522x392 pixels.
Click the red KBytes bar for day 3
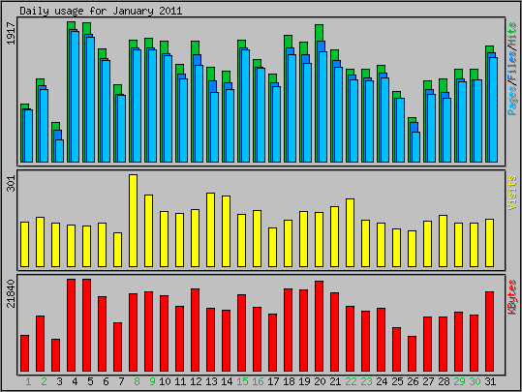click(x=55, y=355)
